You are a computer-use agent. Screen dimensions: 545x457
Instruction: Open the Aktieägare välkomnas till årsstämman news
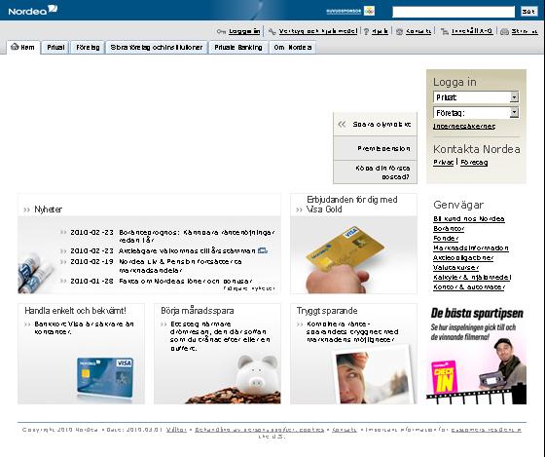[187, 250]
